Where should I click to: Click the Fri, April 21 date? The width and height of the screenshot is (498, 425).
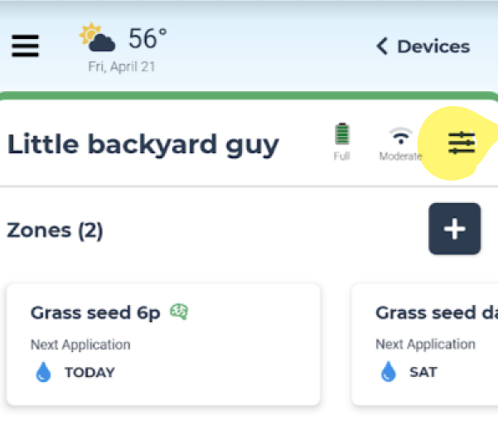click(x=122, y=67)
